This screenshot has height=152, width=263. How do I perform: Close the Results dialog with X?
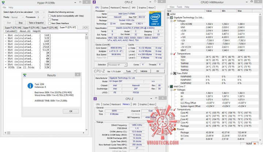pos(78,75)
